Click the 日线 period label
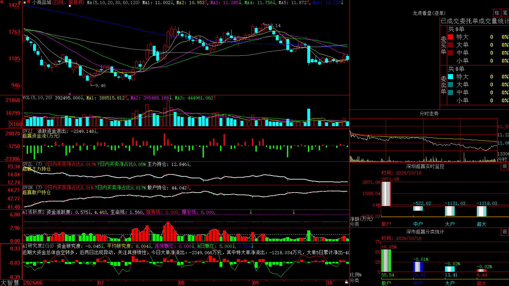This screenshot has height=286, width=509. click(x=59, y=3)
